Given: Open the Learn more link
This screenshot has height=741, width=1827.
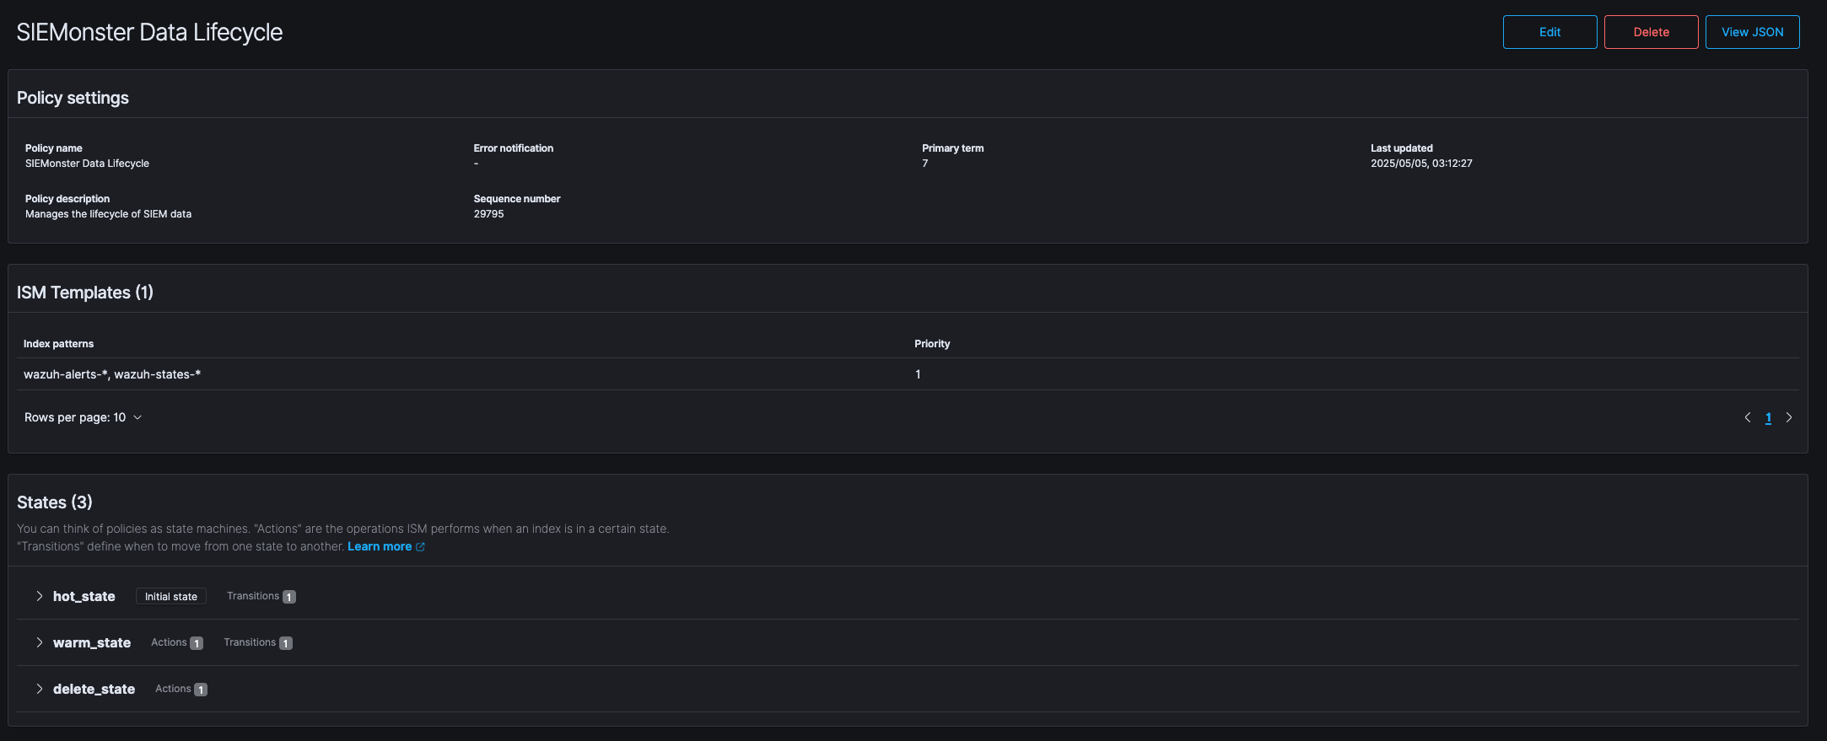Looking at the screenshot, I should pyautogui.click(x=380, y=546).
